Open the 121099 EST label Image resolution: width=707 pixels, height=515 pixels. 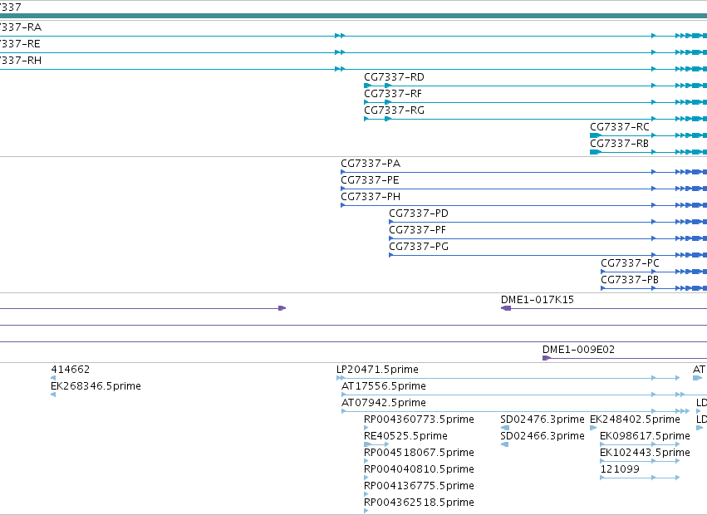[620, 469]
